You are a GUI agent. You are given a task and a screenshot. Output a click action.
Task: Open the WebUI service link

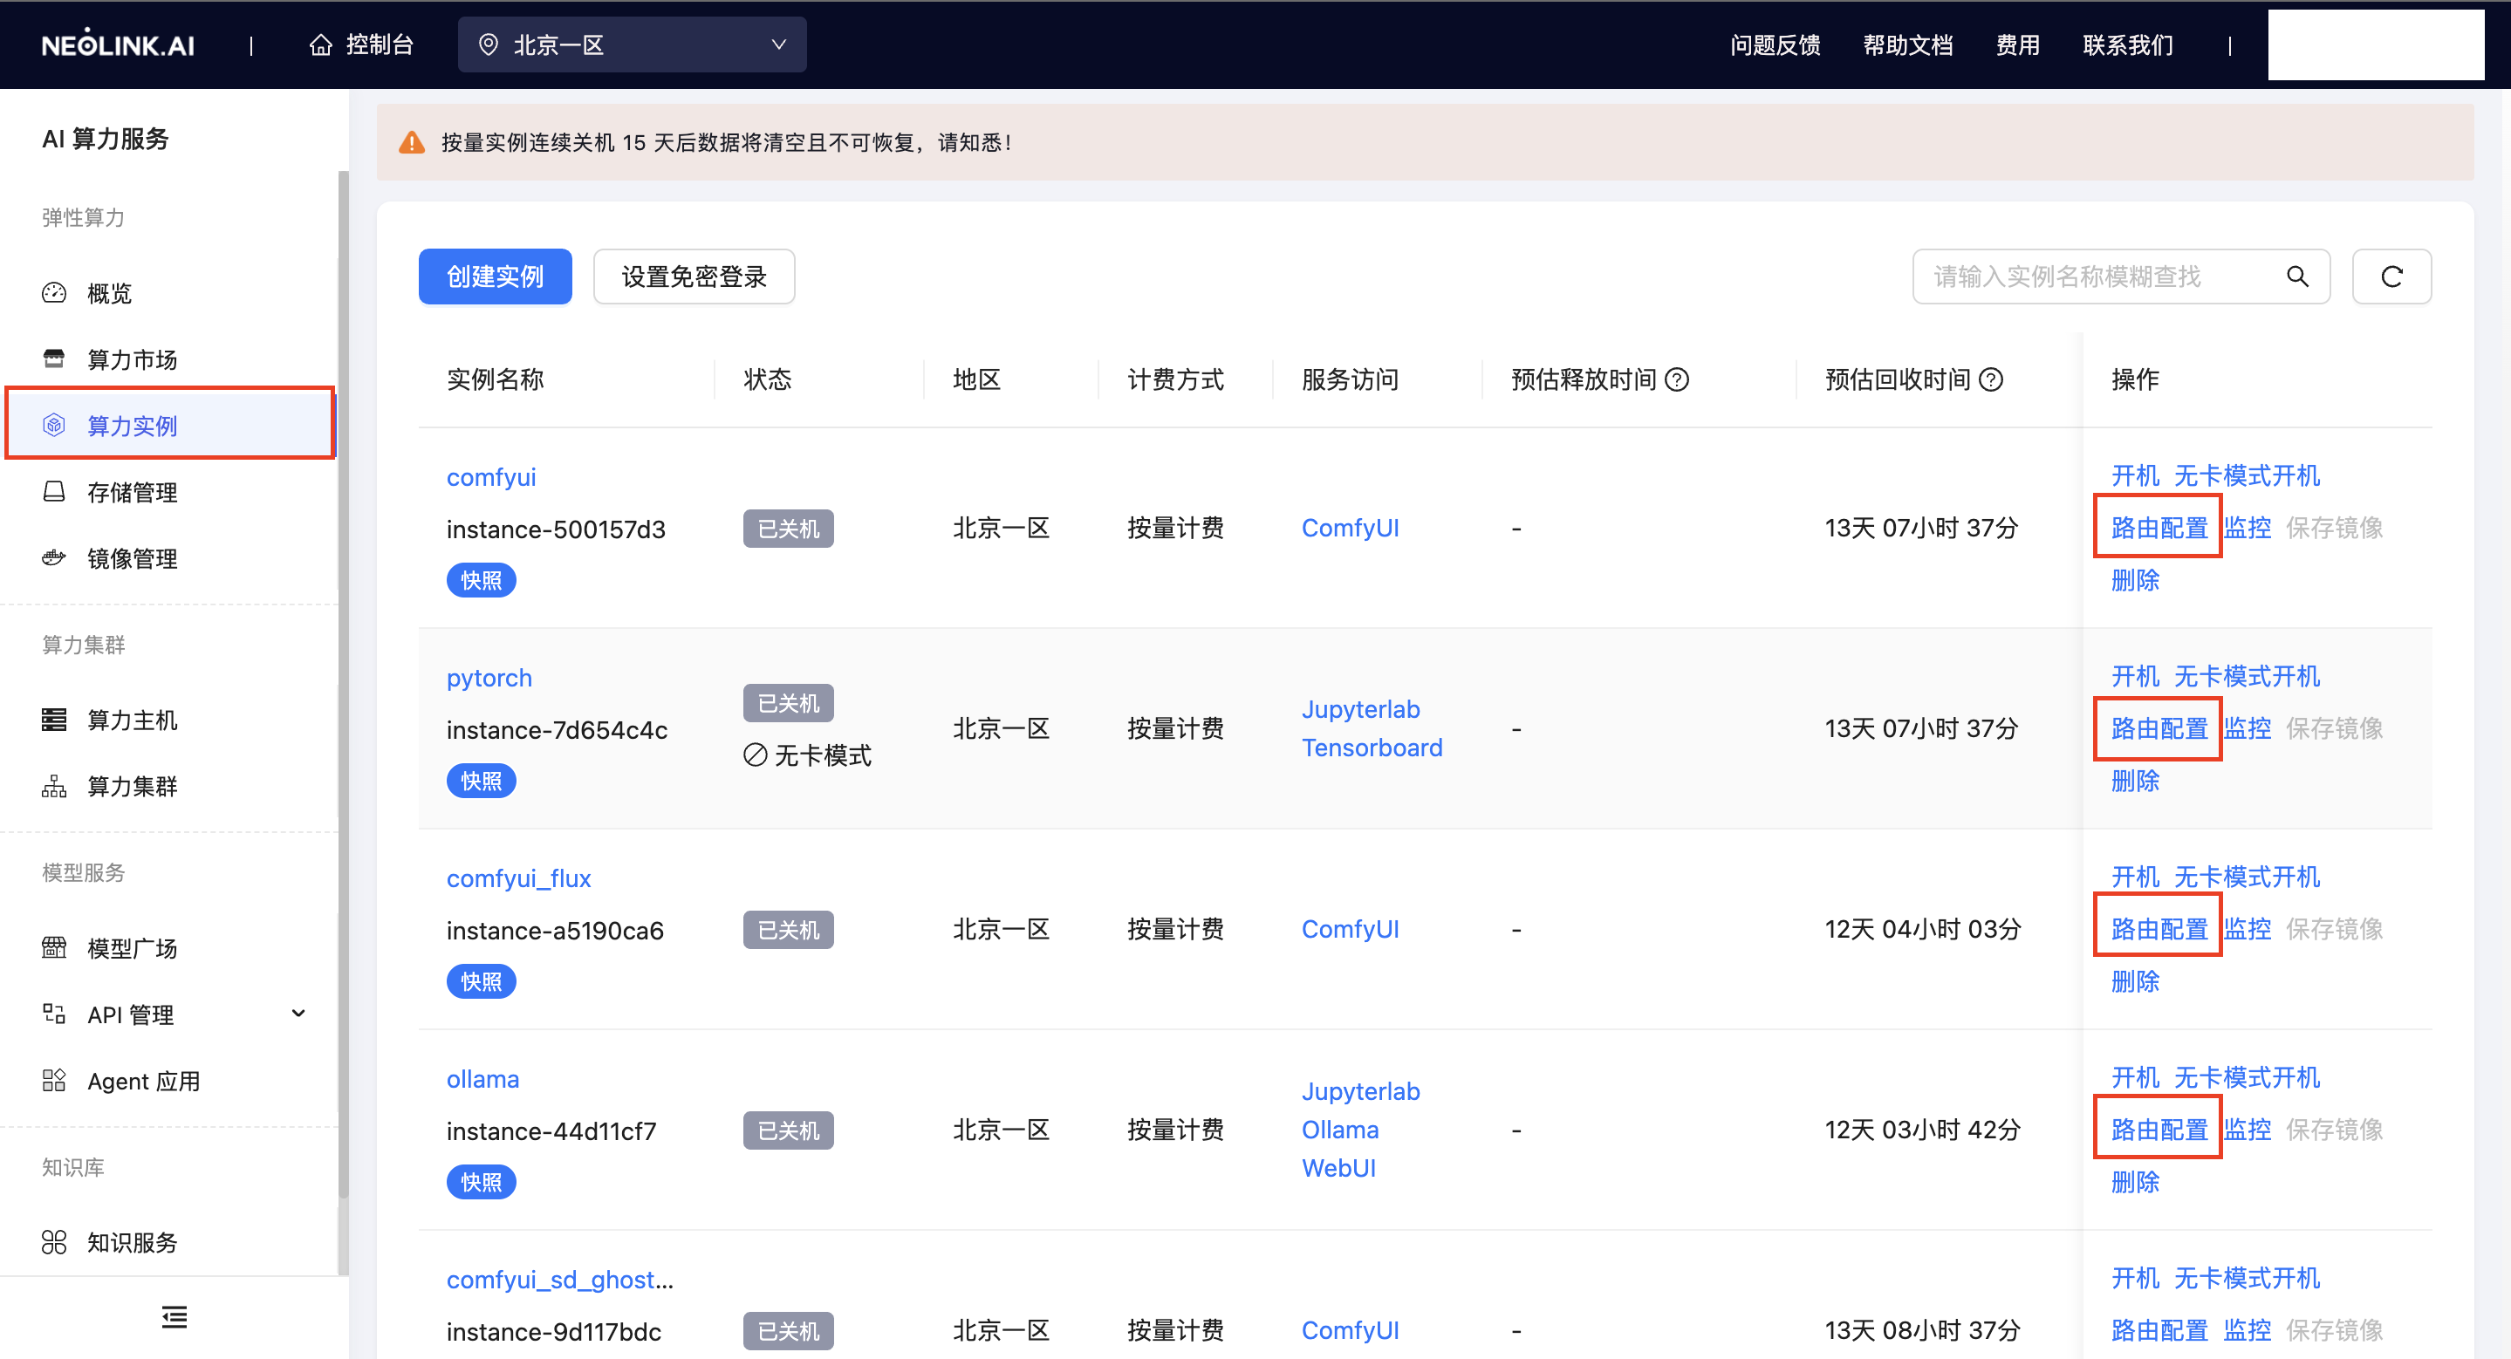(x=1338, y=1168)
